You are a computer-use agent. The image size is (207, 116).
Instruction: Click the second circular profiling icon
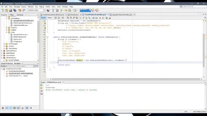pyautogui.click(x=97, y=10)
